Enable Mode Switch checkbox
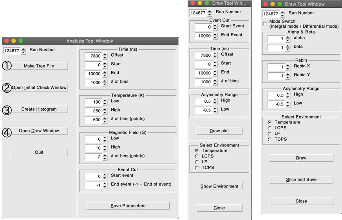 pos(265,24)
